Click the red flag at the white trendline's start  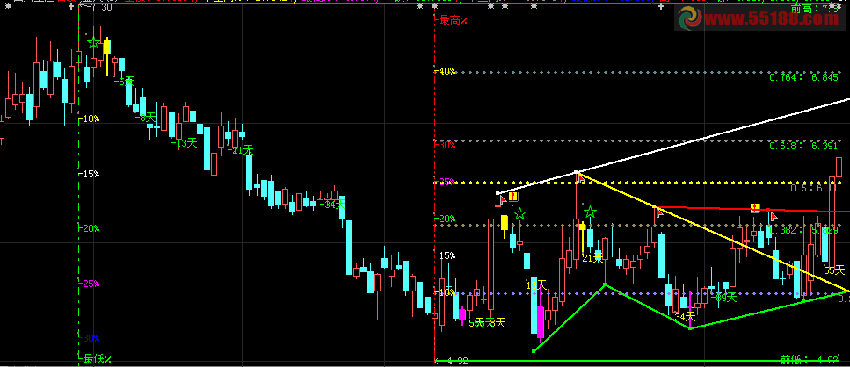tap(503, 199)
